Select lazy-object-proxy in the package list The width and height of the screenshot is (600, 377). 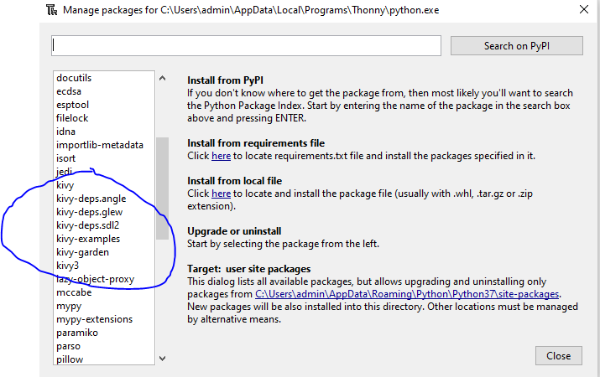[x=96, y=279]
